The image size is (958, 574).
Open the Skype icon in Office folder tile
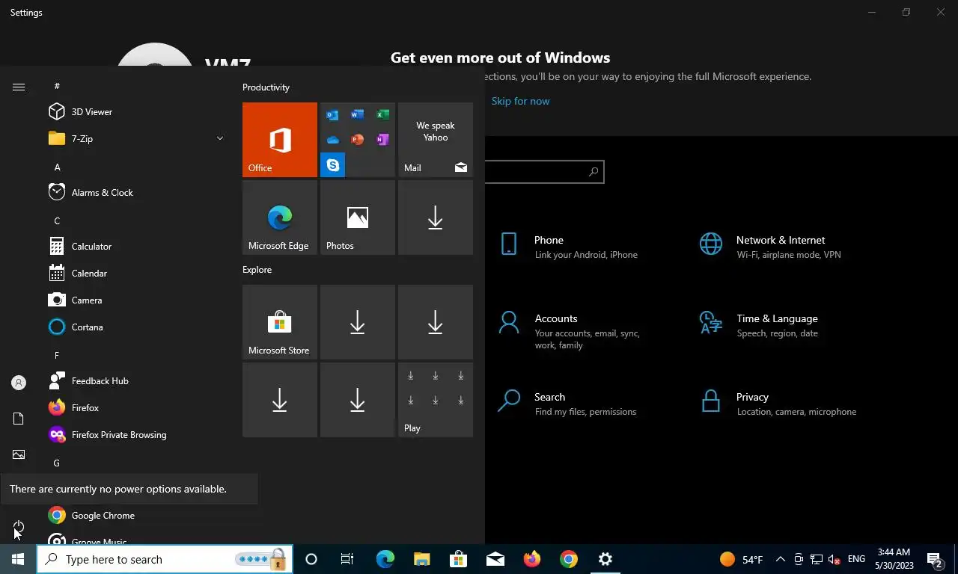click(x=333, y=165)
